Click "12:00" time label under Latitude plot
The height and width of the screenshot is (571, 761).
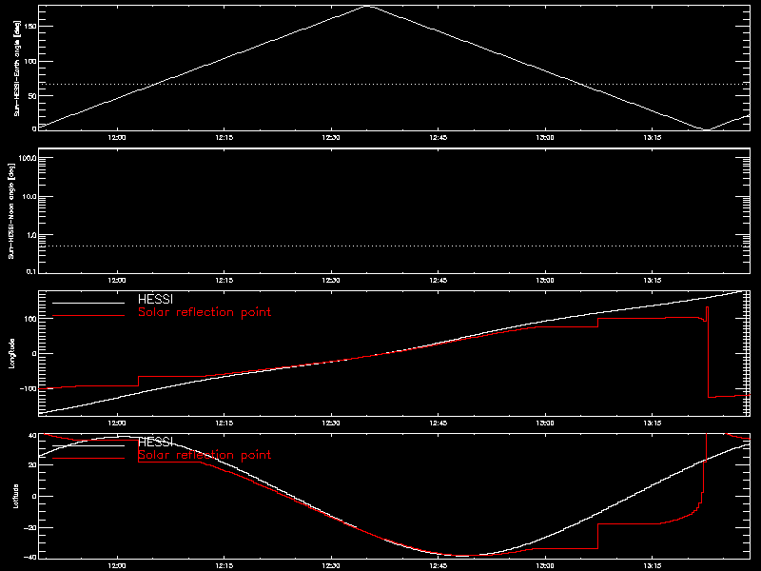117,566
